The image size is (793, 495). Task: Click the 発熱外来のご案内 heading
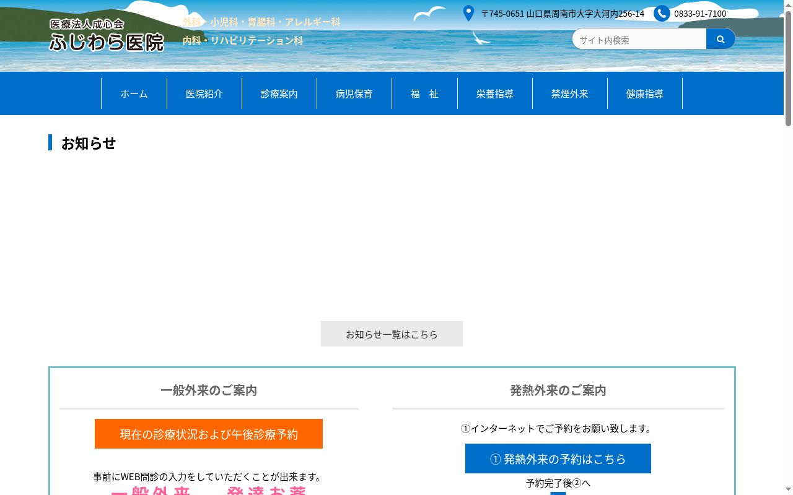558,390
